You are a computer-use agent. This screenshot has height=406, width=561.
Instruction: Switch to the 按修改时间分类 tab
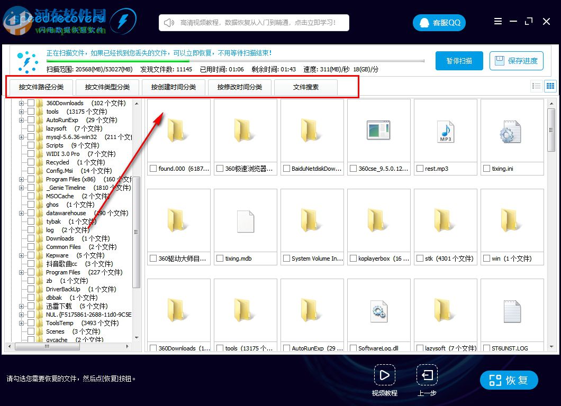(240, 87)
